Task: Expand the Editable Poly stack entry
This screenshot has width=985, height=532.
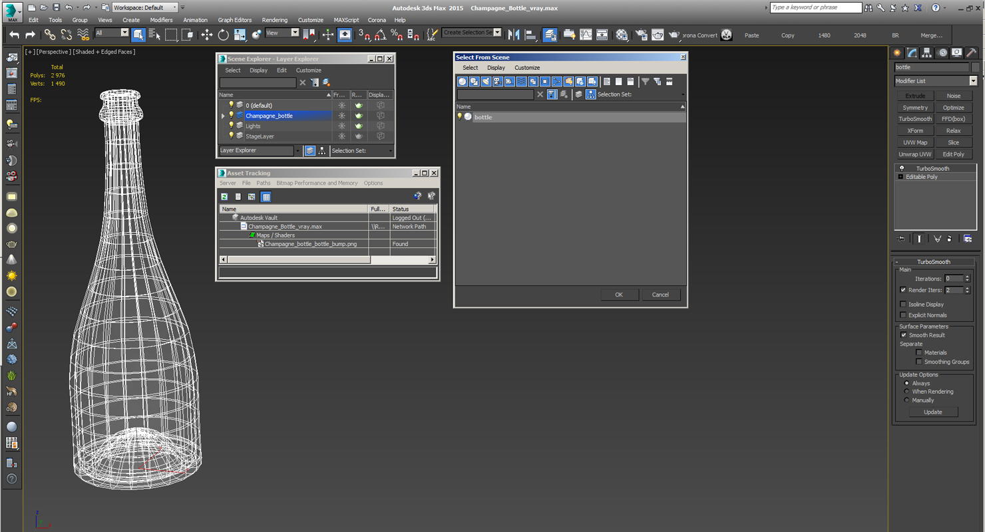Action: tap(900, 177)
